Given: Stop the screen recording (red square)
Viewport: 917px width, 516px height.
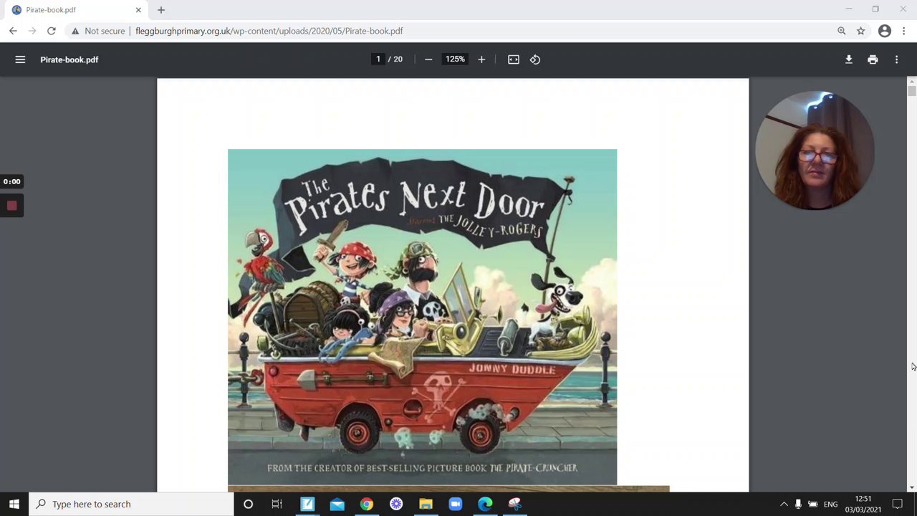Looking at the screenshot, I should coord(11,206).
